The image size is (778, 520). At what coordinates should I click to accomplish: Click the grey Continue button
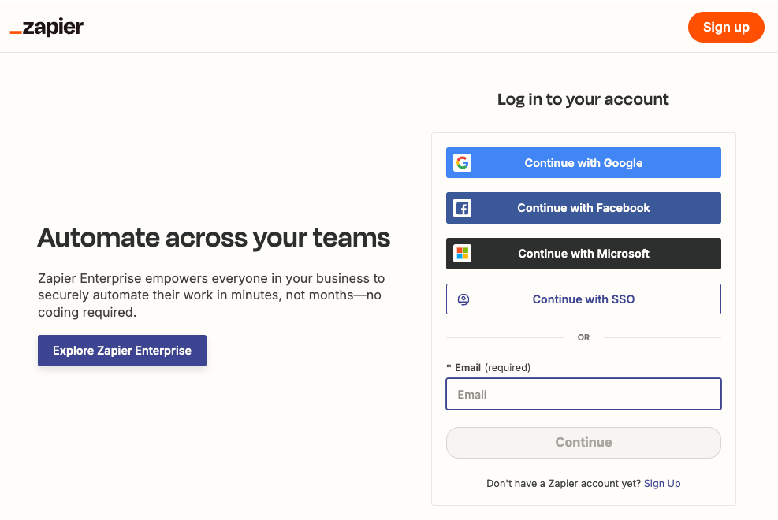pos(583,443)
